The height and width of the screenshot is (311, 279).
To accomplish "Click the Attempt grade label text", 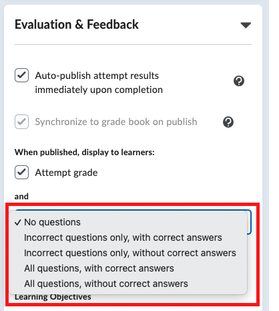I will 66,173.
